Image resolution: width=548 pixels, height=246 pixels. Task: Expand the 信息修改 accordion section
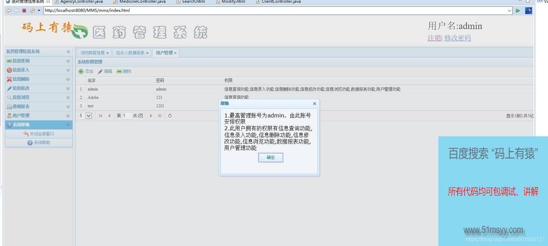point(68,88)
